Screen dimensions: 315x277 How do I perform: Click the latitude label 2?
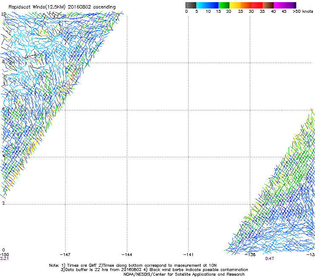pyautogui.click(x=3, y=203)
